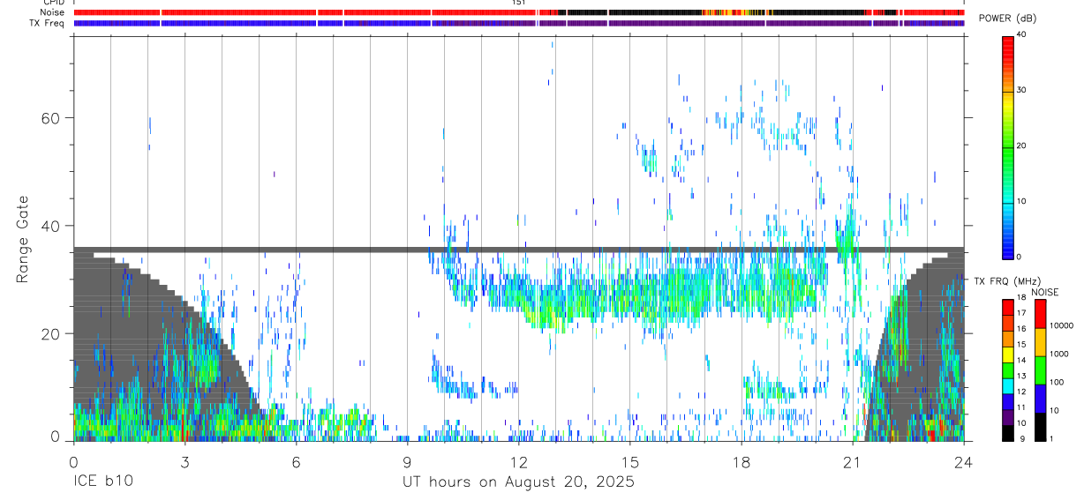Screen dimensions: 1084x500
Task: Select the Noise strip above the plot
Action: (x=519, y=12)
